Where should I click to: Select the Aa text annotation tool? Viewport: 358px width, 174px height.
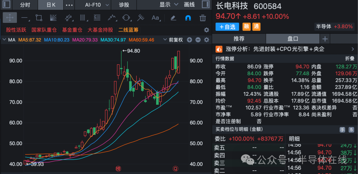tap(155, 18)
